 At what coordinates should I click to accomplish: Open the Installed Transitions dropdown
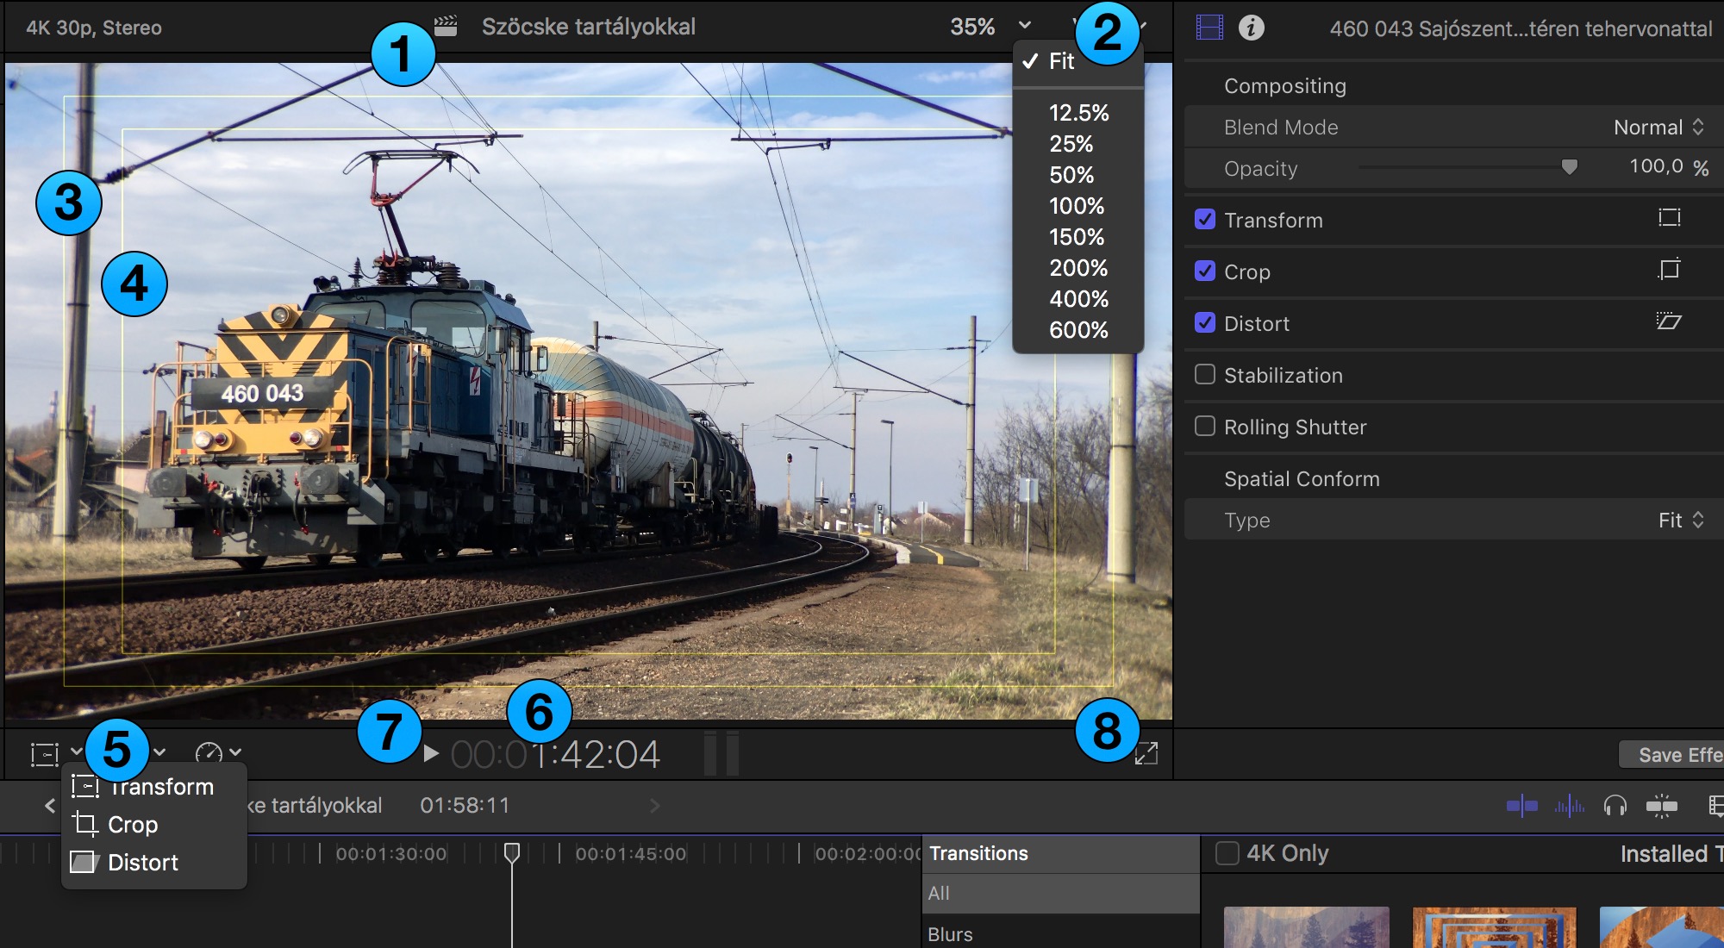pos(1671,853)
